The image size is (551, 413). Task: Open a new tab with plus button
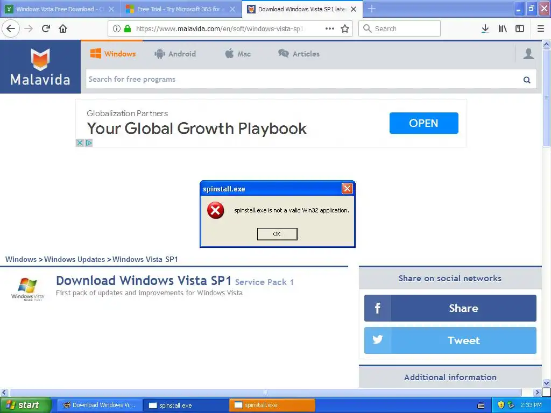pyautogui.click(x=372, y=9)
